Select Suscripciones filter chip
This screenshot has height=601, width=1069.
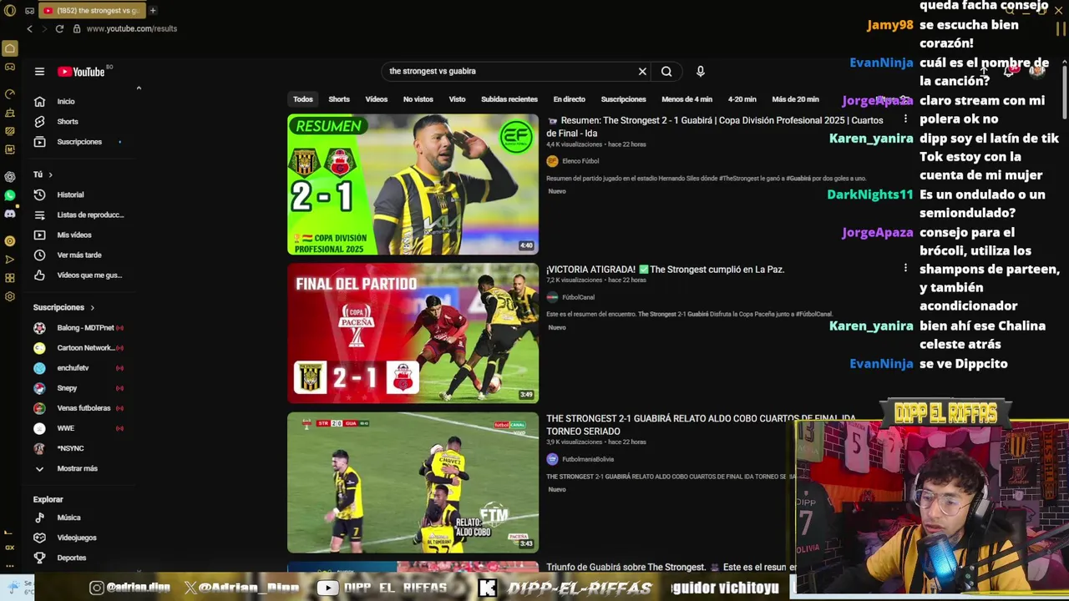[624, 99]
